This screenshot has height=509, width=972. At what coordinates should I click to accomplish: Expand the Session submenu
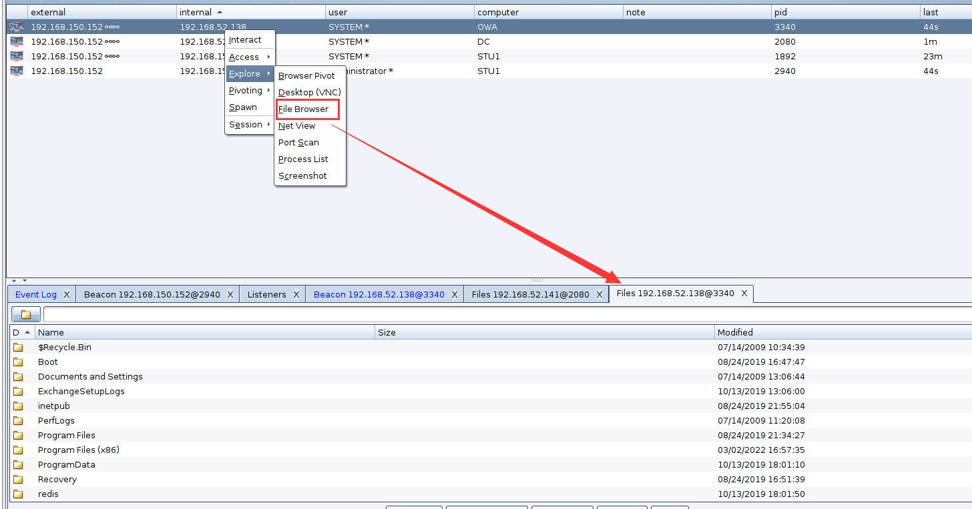(250, 124)
